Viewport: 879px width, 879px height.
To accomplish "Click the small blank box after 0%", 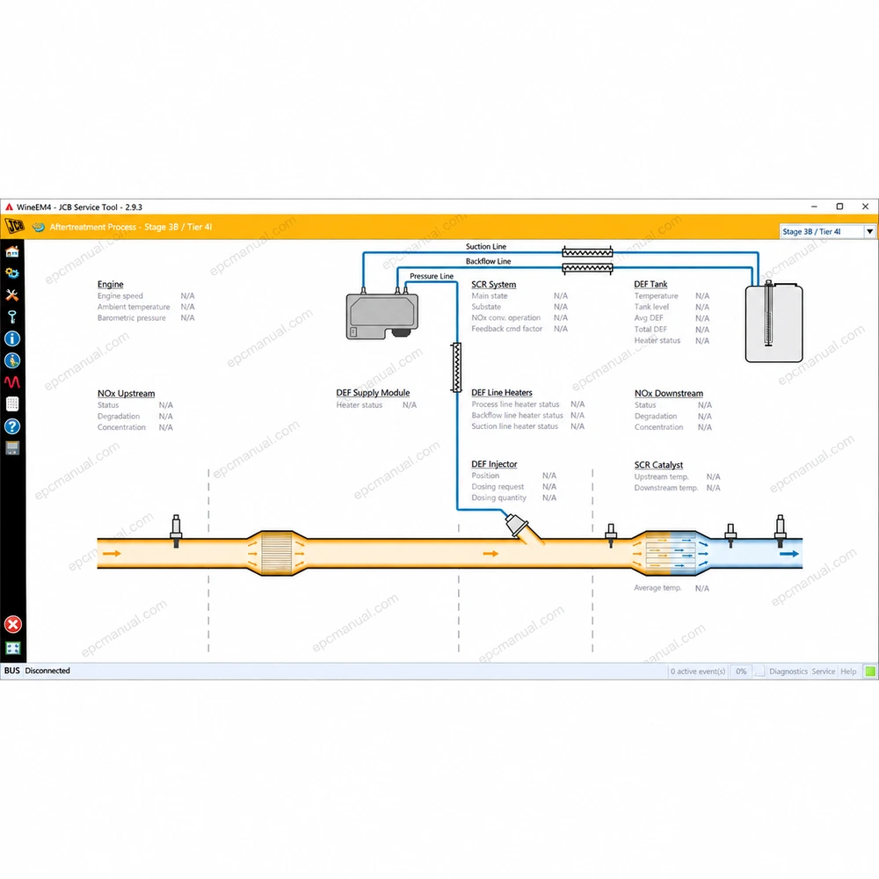I will (x=759, y=671).
